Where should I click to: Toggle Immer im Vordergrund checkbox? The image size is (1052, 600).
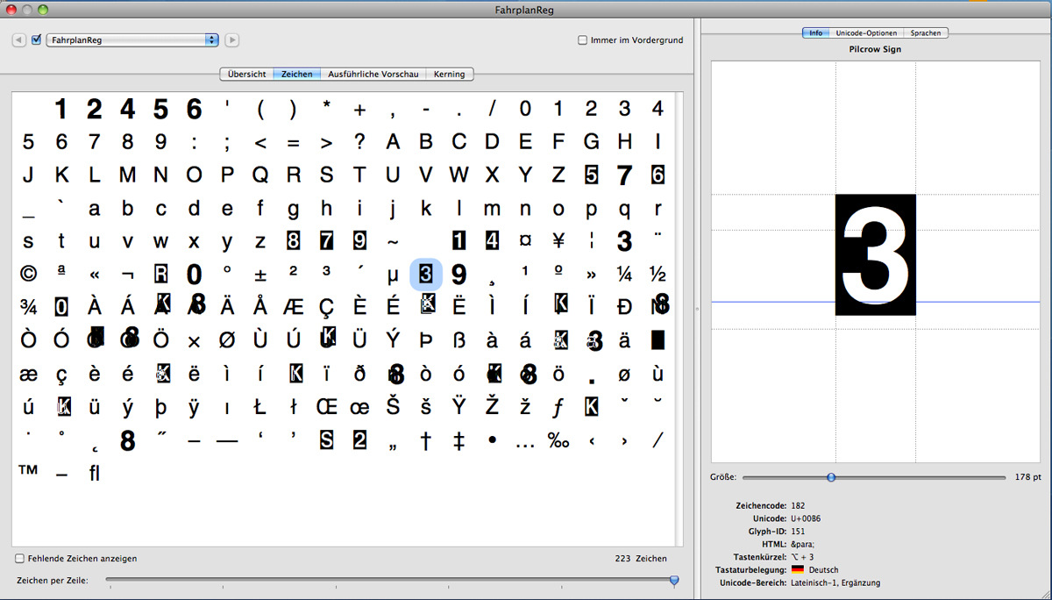(x=583, y=40)
